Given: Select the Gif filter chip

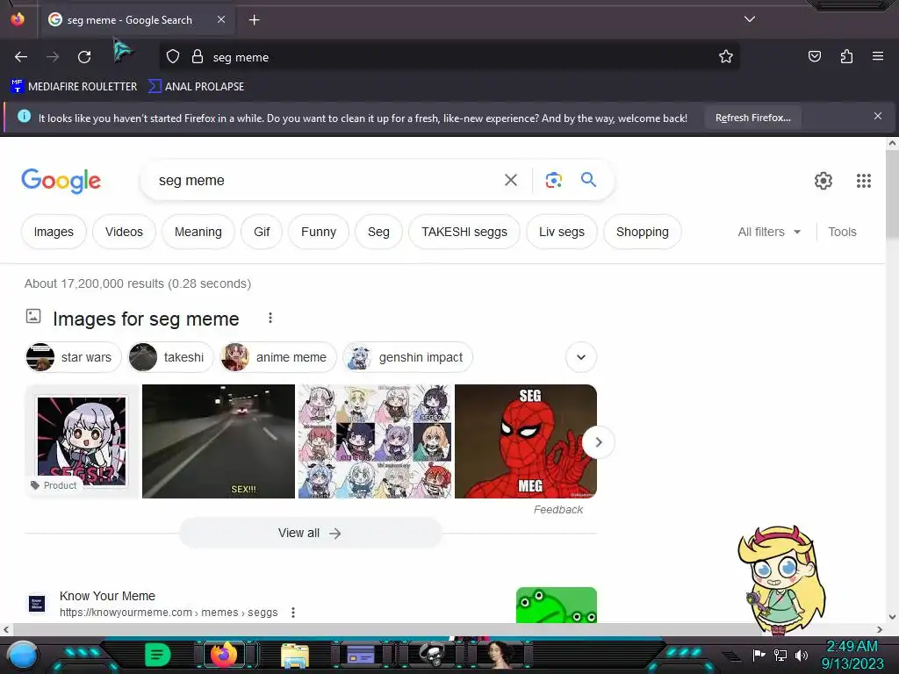Looking at the screenshot, I should [262, 232].
